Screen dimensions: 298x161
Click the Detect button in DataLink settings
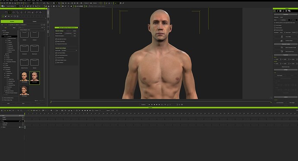coord(74,31)
